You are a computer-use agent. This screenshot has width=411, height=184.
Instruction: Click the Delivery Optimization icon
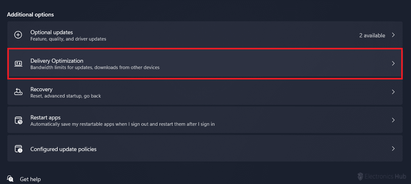point(18,64)
